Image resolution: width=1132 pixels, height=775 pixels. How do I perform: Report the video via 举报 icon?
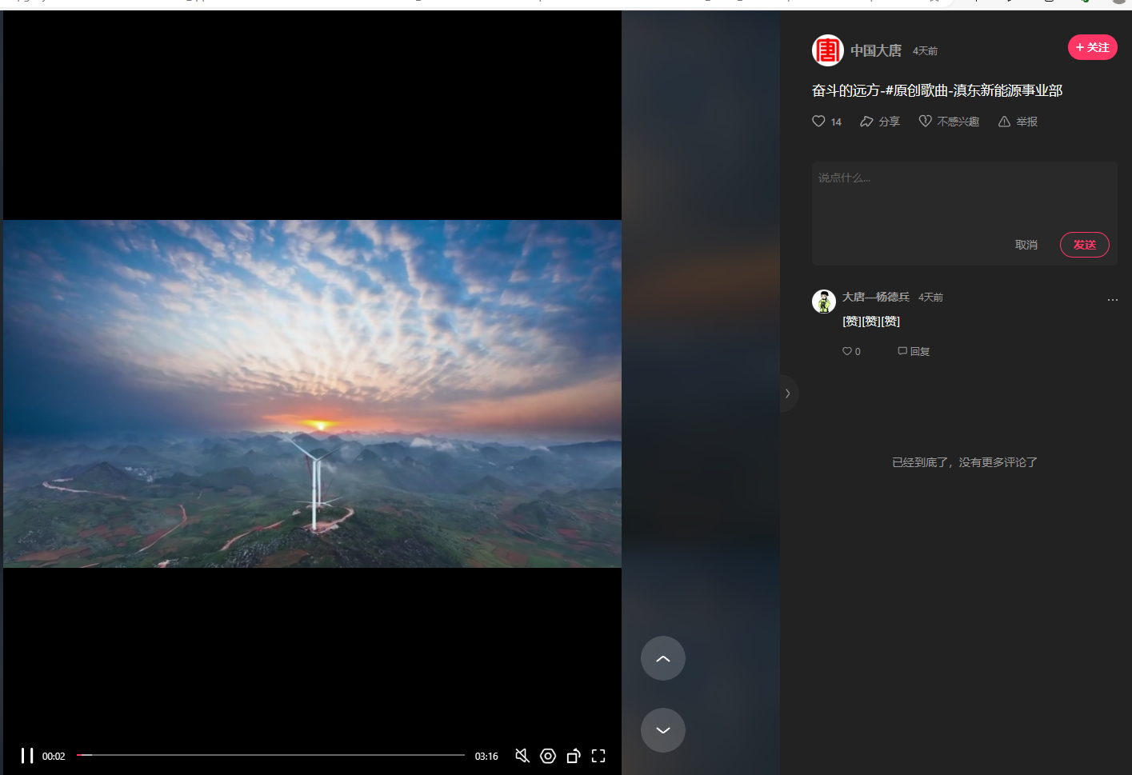[x=1017, y=121]
